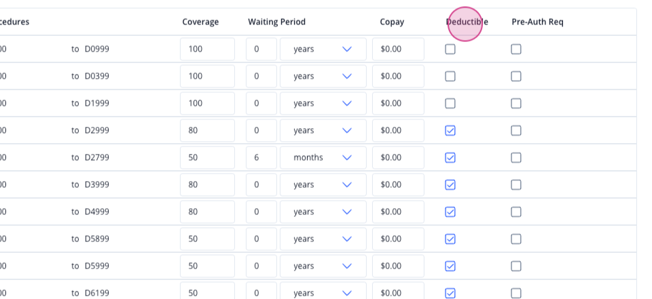Uncheck Deductible for the D2999 row
The image size is (652, 299).
(x=450, y=131)
